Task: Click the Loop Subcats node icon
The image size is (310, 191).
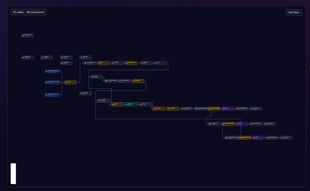Action: coord(98,100)
